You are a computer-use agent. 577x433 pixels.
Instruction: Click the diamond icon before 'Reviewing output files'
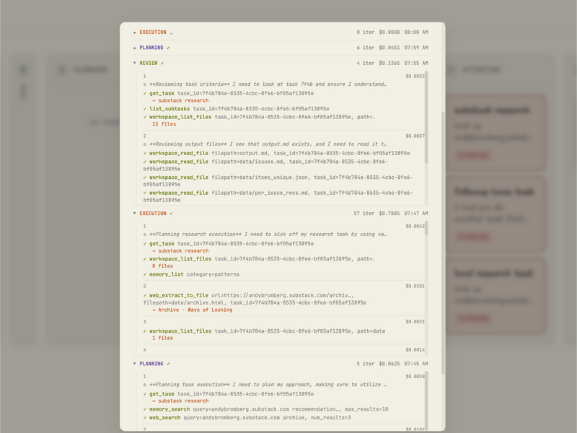(x=145, y=144)
